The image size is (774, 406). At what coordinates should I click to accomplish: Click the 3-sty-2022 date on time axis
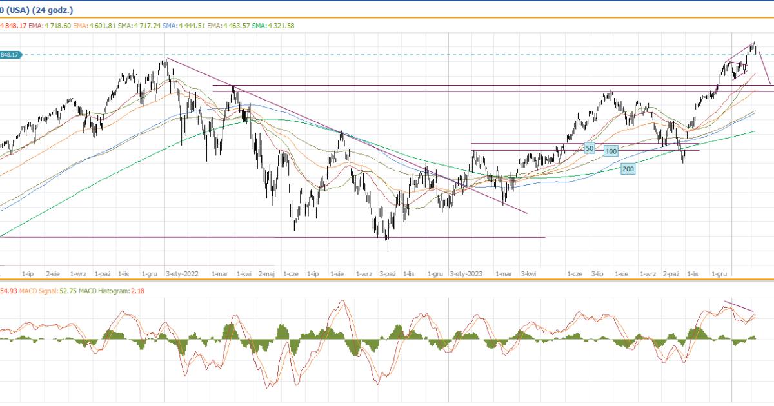point(183,274)
